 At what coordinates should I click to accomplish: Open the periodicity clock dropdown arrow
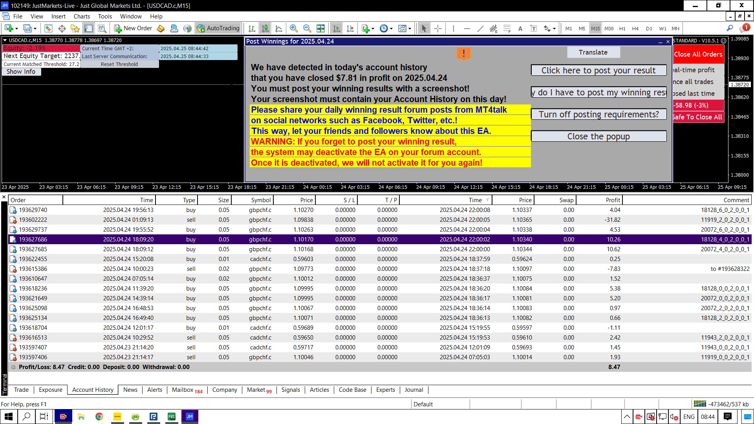point(391,28)
